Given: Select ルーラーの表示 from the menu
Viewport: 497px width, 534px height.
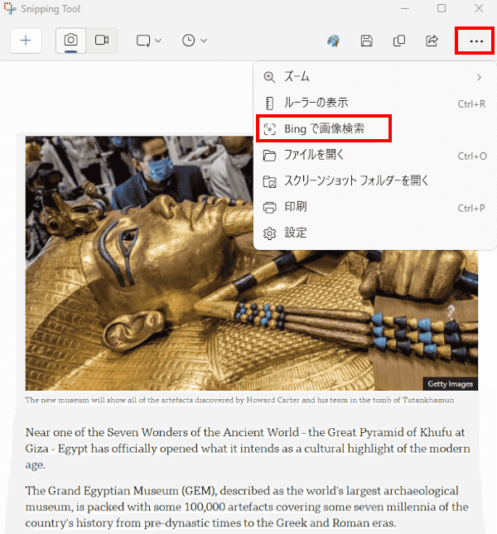Looking at the screenshot, I should tap(374, 103).
